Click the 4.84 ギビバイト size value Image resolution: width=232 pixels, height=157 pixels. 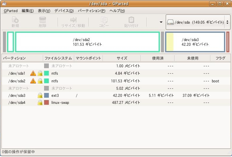point(128,73)
